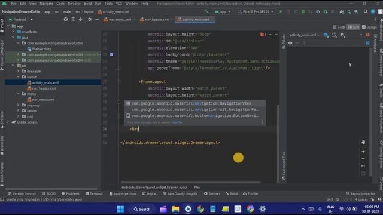Open activity_main.xml dropdown in design toolbar
This screenshot has height=215, width=383.
tap(304, 35)
